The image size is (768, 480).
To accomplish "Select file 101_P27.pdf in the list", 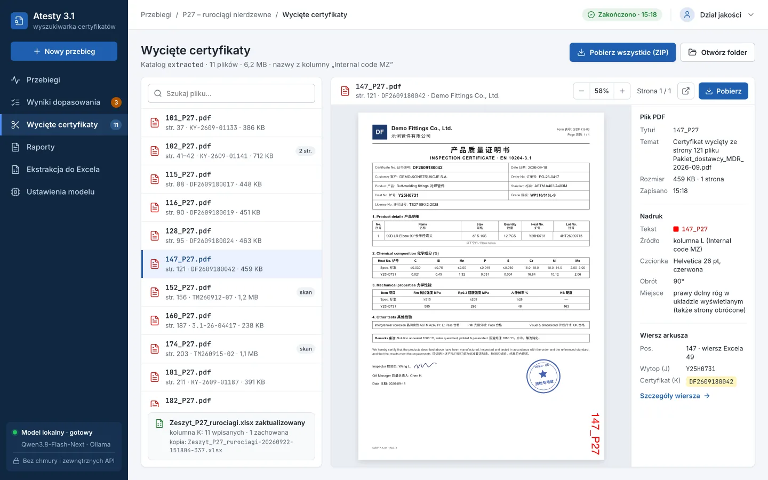I will pyautogui.click(x=231, y=123).
